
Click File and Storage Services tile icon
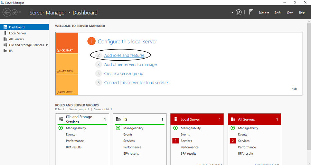tap(61, 119)
